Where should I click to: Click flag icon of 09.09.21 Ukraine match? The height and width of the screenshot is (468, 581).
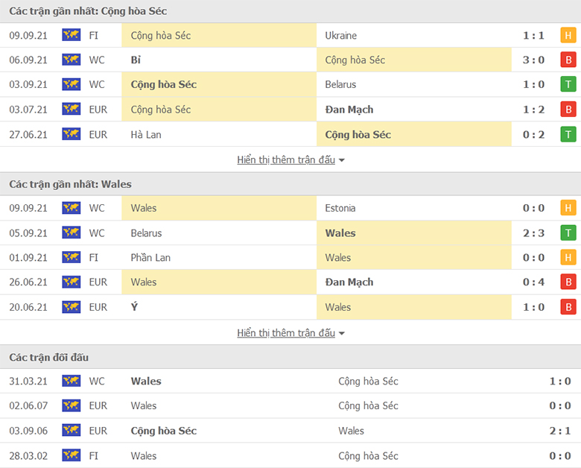(x=71, y=35)
